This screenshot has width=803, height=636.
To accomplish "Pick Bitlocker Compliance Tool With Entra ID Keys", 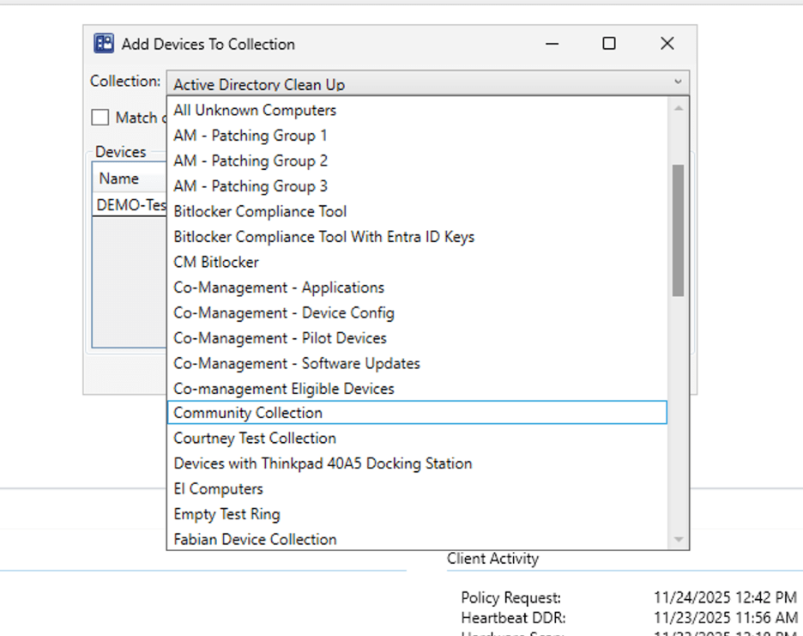I will 323,237.
